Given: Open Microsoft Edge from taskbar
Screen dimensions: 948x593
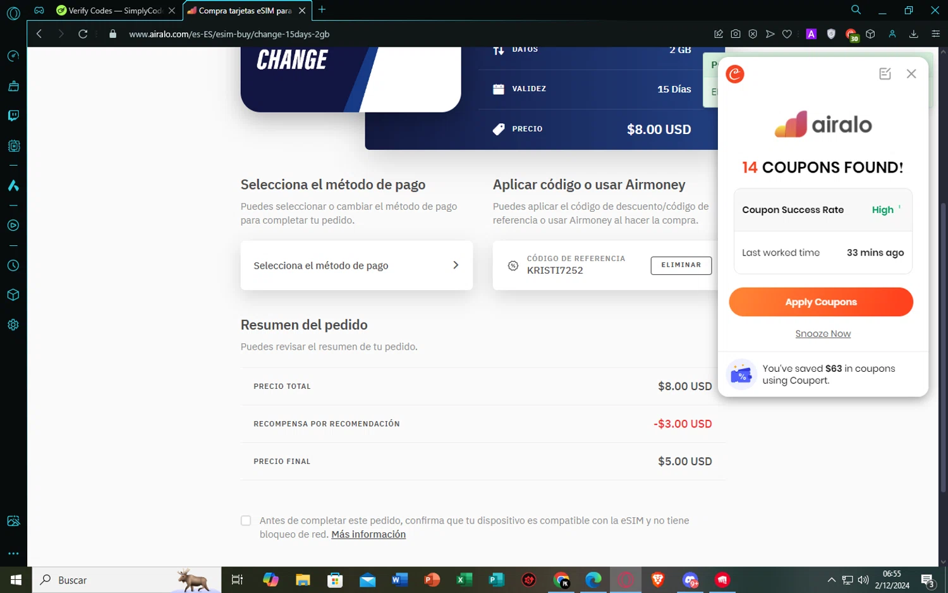Looking at the screenshot, I should tap(593, 580).
